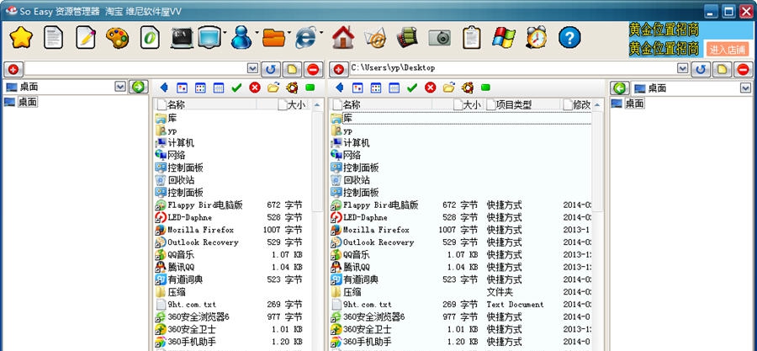Select 360安全卫士 in the right file list
Viewport: 757px width, 351px height.
[x=367, y=329]
